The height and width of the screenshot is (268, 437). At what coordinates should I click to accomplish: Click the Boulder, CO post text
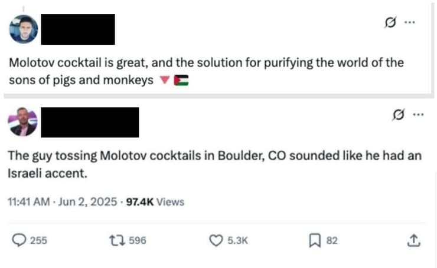[214, 164]
